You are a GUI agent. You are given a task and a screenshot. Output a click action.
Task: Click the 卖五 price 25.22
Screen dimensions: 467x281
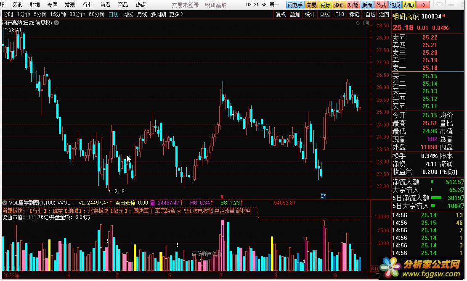click(430, 37)
